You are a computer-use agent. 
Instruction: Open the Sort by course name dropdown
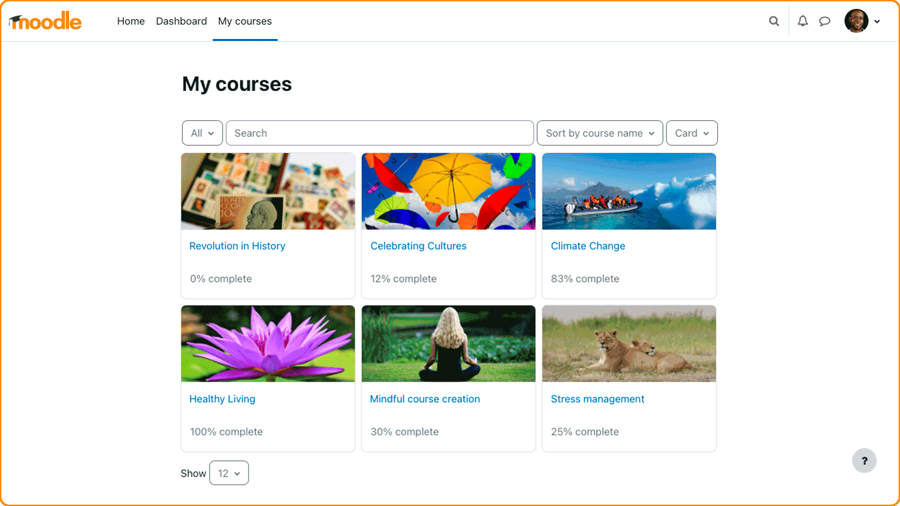point(600,133)
